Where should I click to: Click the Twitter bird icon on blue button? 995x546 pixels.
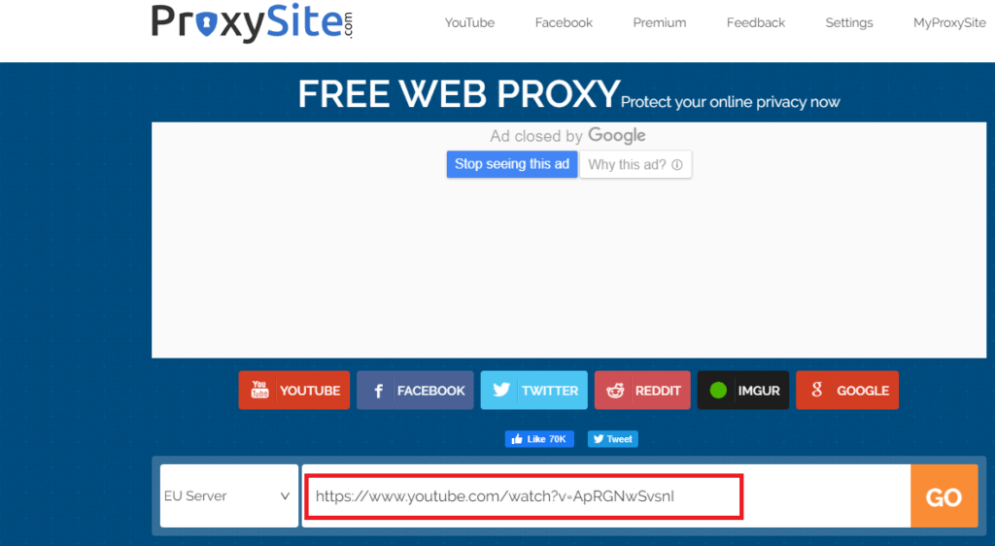coord(501,390)
